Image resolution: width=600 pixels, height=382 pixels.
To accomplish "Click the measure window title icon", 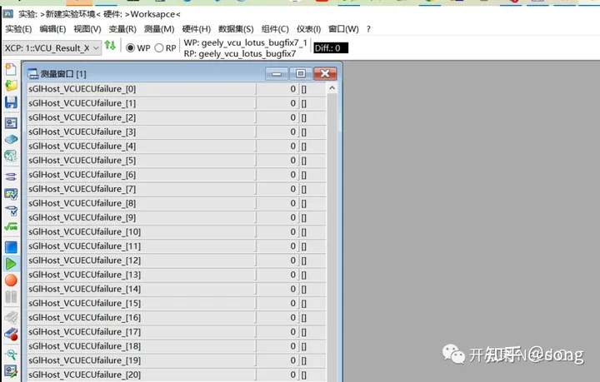I will [32, 73].
